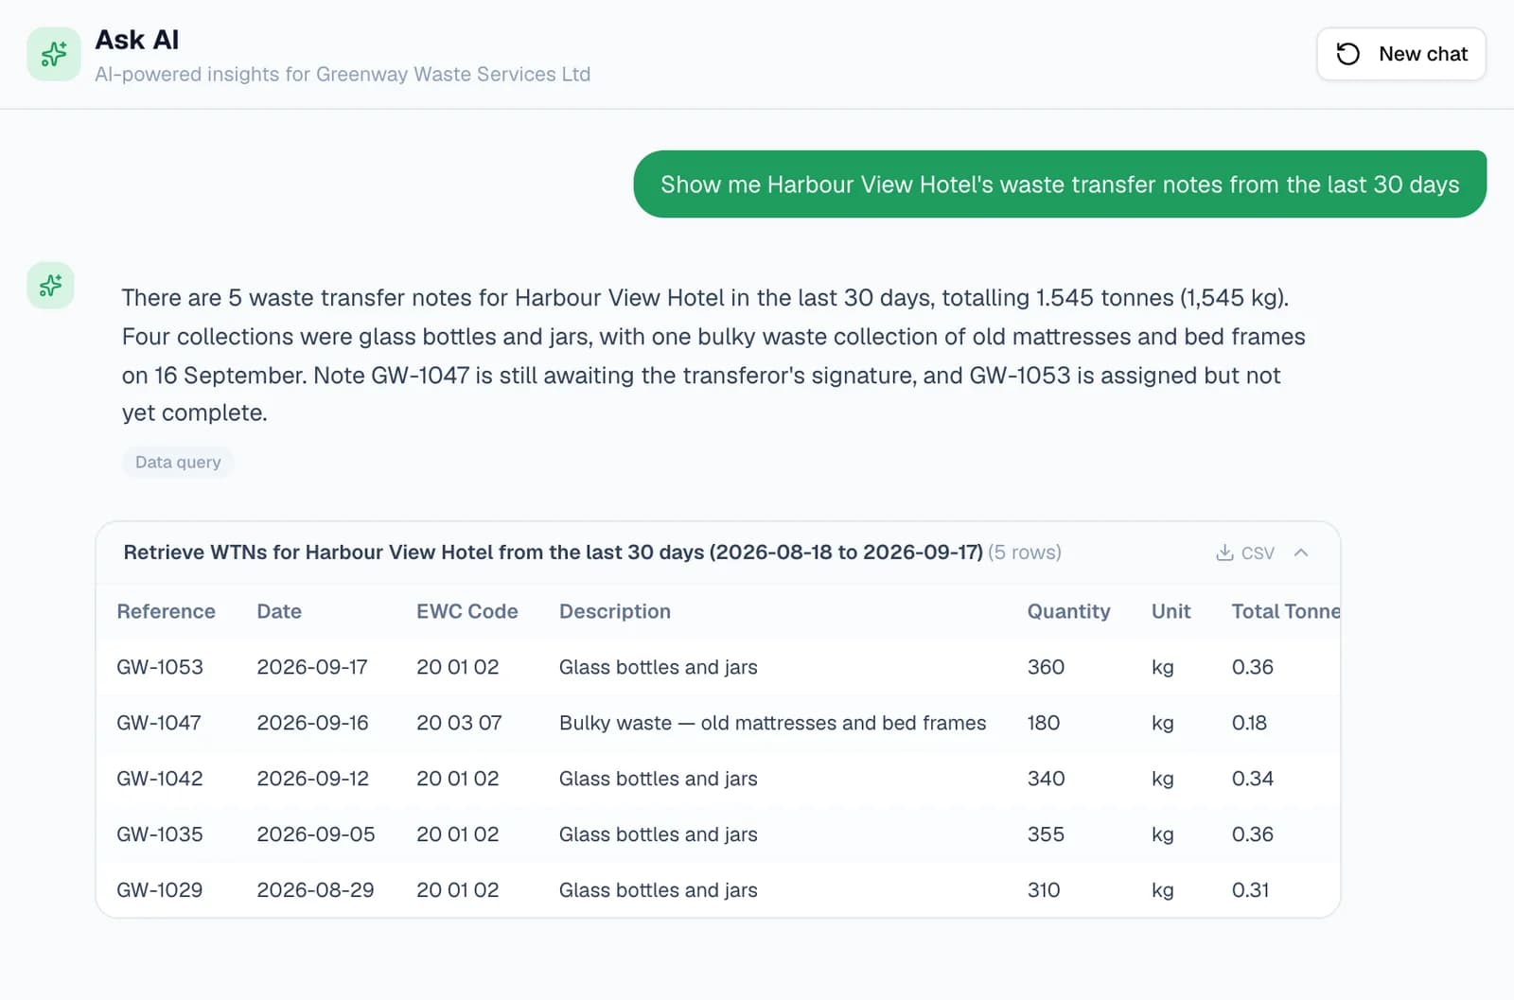The width and height of the screenshot is (1514, 1000).
Task: Click the query title Retrieve WTNs for Harbour View
Action: (553, 553)
